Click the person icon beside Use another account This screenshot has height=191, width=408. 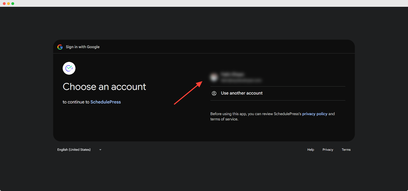[214, 93]
